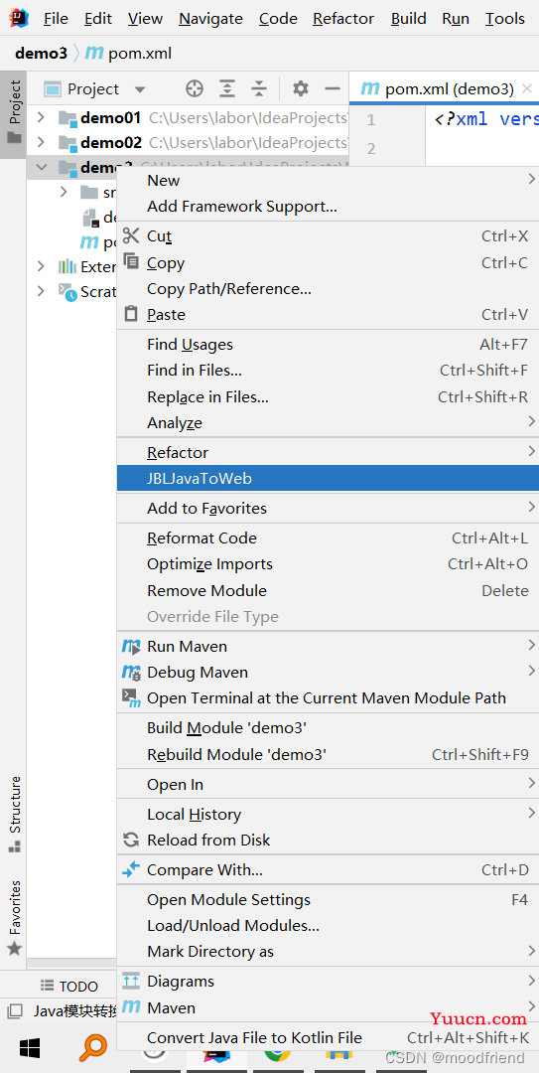
Task: Expand the demo01 module tree node
Action: (41, 117)
